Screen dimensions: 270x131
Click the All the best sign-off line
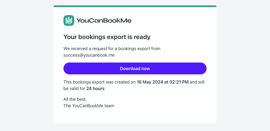(75, 99)
